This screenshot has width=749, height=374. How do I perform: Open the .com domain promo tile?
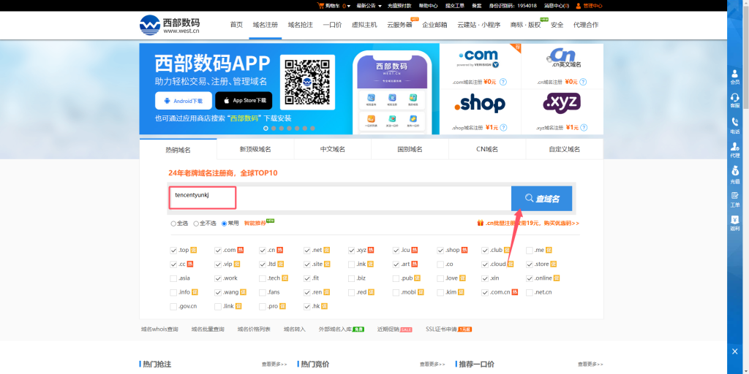(480, 66)
